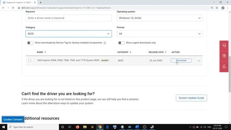Open the Format dropdown showing All

(x=160, y=34)
